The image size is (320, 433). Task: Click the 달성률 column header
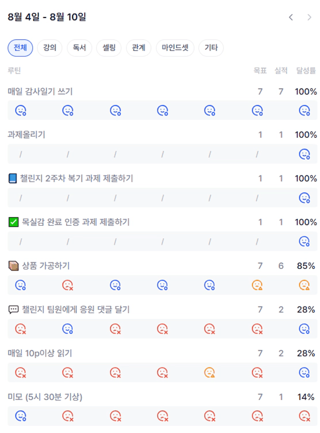pyautogui.click(x=305, y=71)
